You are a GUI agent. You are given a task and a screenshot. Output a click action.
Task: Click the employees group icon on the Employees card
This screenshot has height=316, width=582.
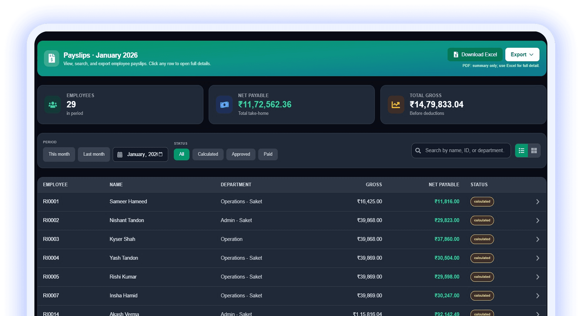[x=52, y=105]
